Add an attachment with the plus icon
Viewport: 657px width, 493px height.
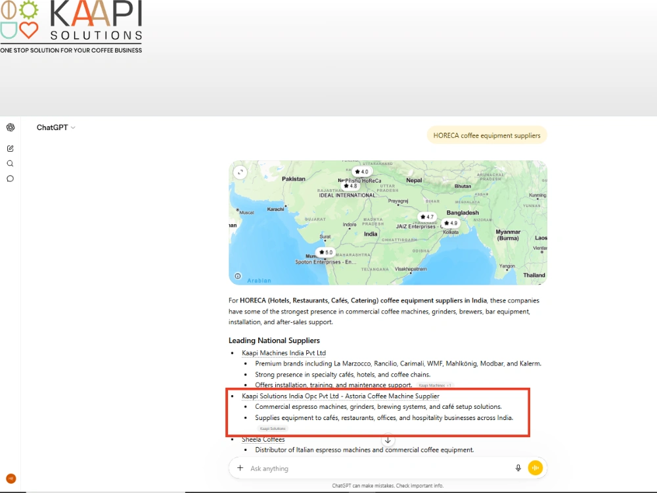coord(240,468)
